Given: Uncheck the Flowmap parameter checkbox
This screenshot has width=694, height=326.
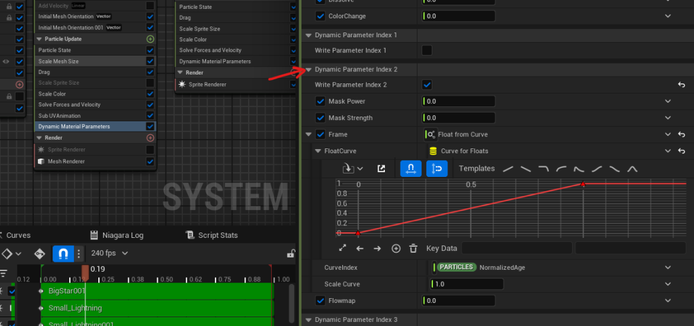Looking at the screenshot, I should point(321,301).
